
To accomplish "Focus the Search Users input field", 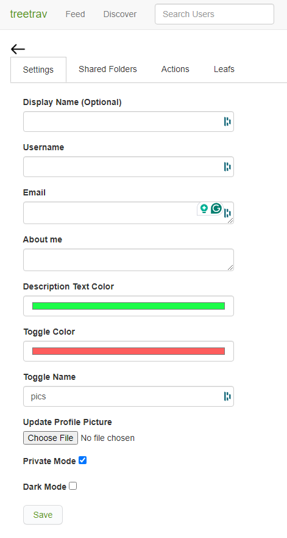I will click(x=214, y=14).
